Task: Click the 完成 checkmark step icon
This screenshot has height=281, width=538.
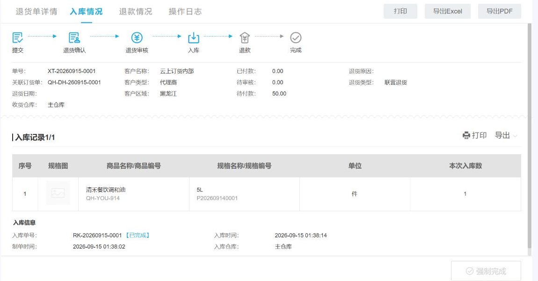Action: [296, 37]
